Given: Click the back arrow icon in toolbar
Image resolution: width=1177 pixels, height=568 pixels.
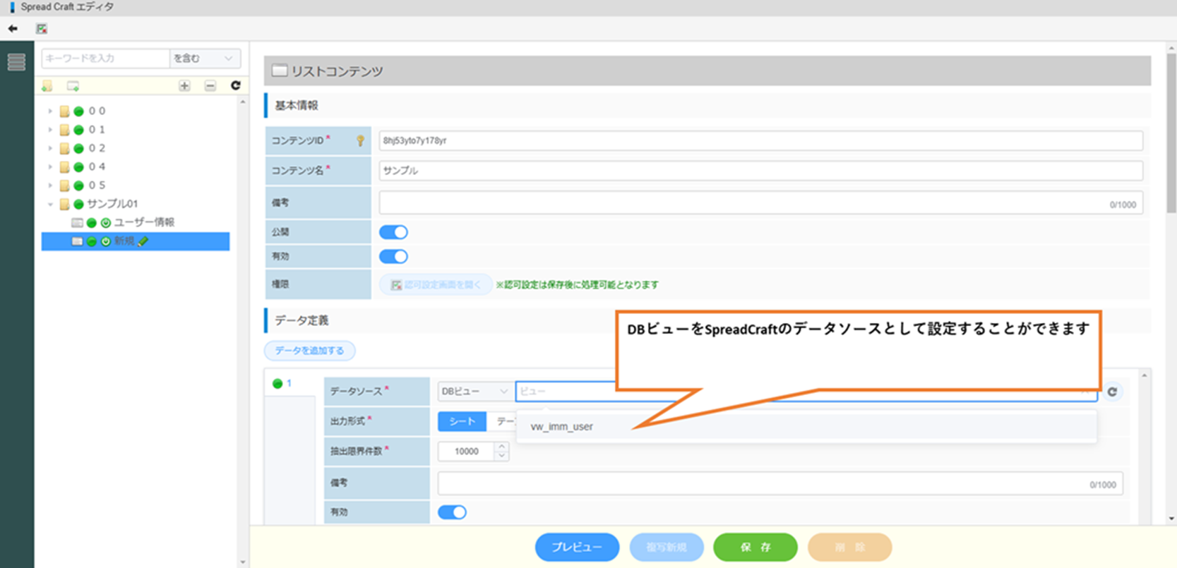Looking at the screenshot, I should (x=13, y=29).
